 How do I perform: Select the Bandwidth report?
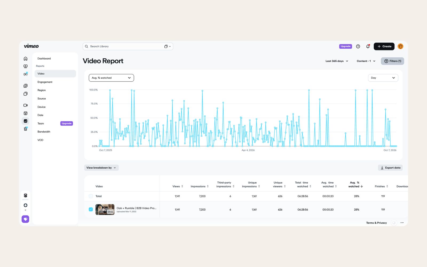pyautogui.click(x=44, y=132)
